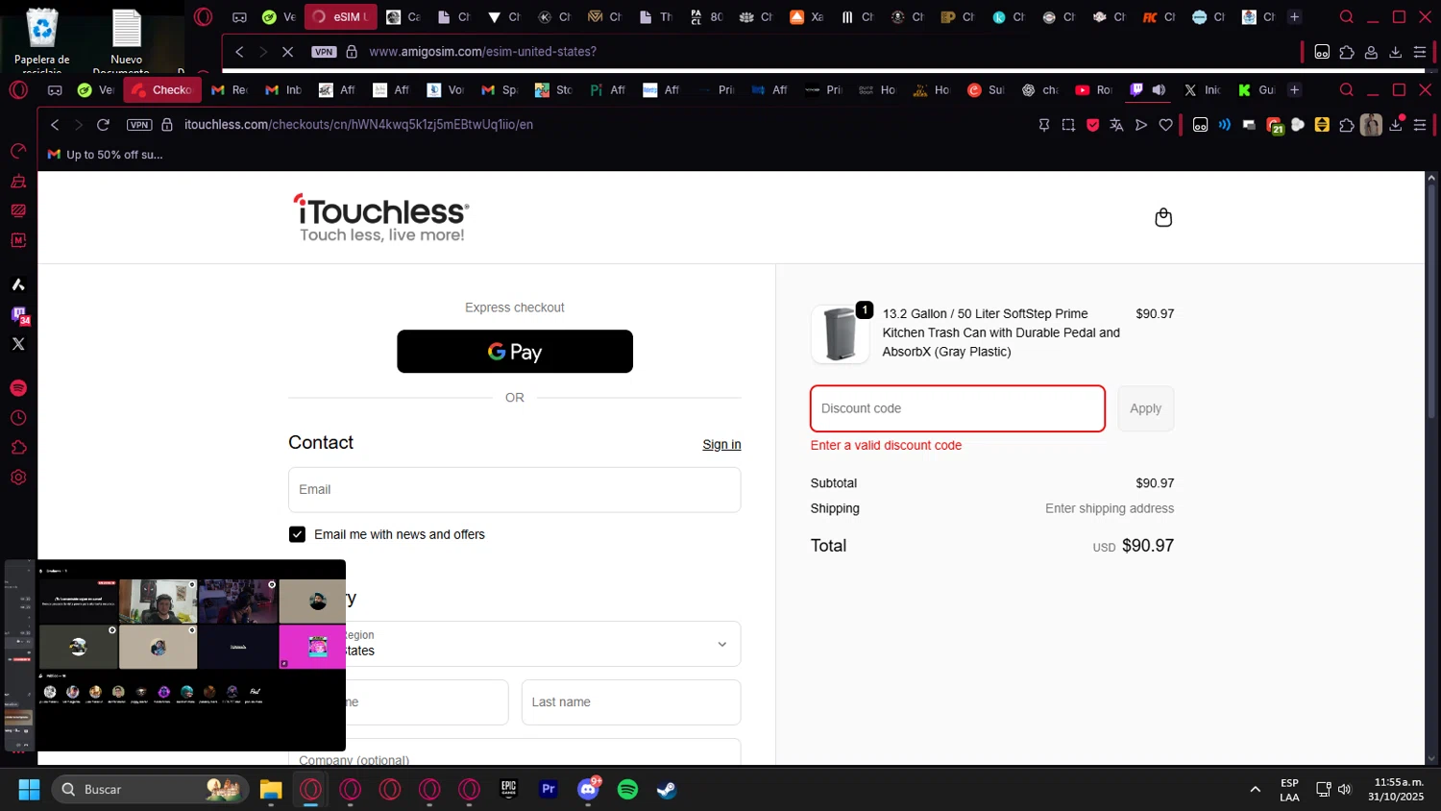
Task: Switch to the ChatGPT tab
Action: 1039,89
